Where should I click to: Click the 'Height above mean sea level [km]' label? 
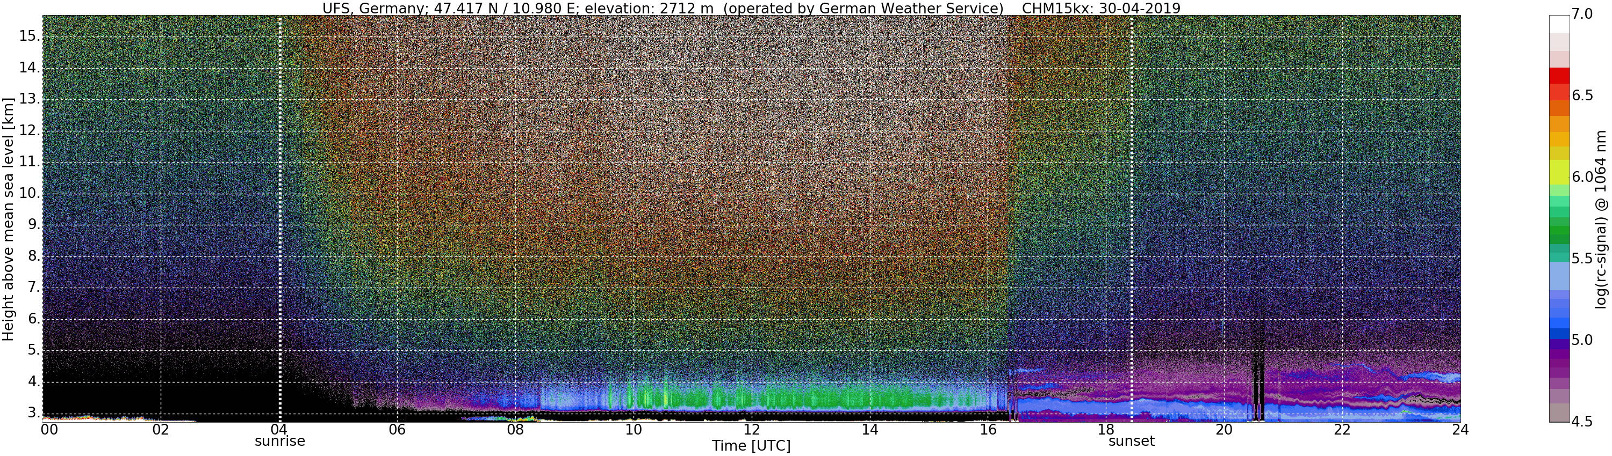pos(8,219)
